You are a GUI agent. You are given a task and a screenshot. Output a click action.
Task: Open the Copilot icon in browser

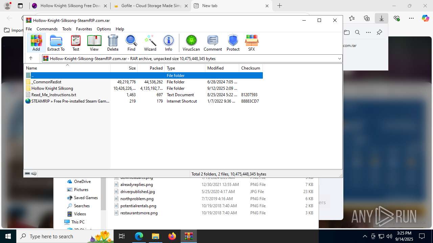[x=426, y=18]
